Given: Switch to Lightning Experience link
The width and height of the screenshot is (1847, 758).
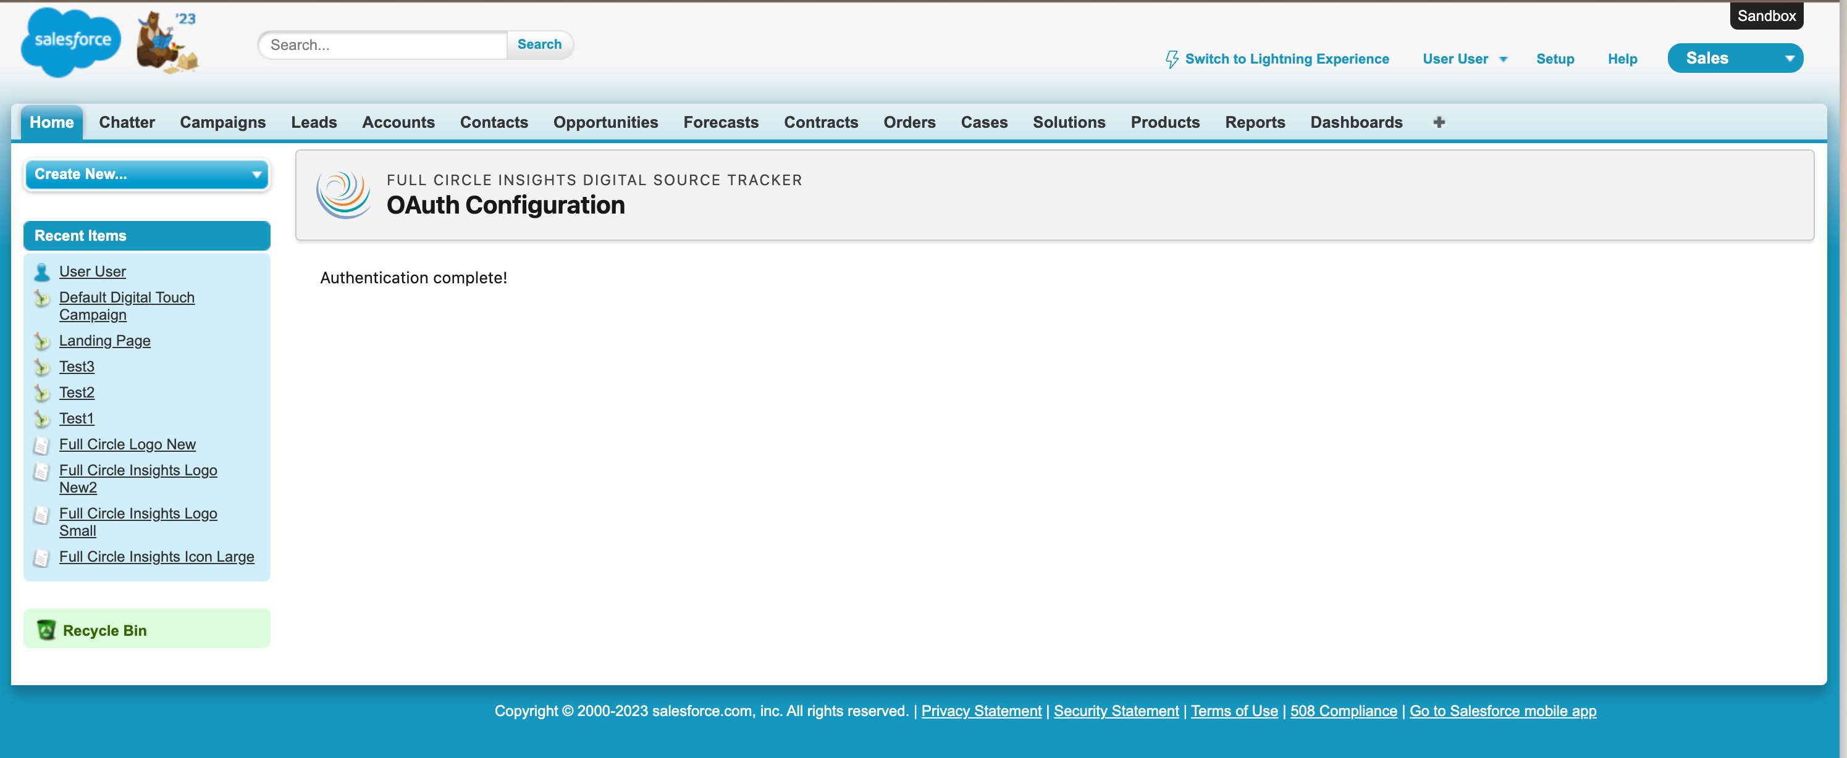Looking at the screenshot, I should [x=1287, y=59].
